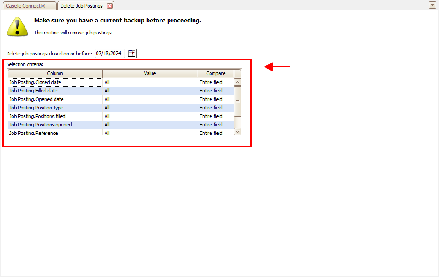
Task: Click the Value cell for Closed date
Action: 150,82
